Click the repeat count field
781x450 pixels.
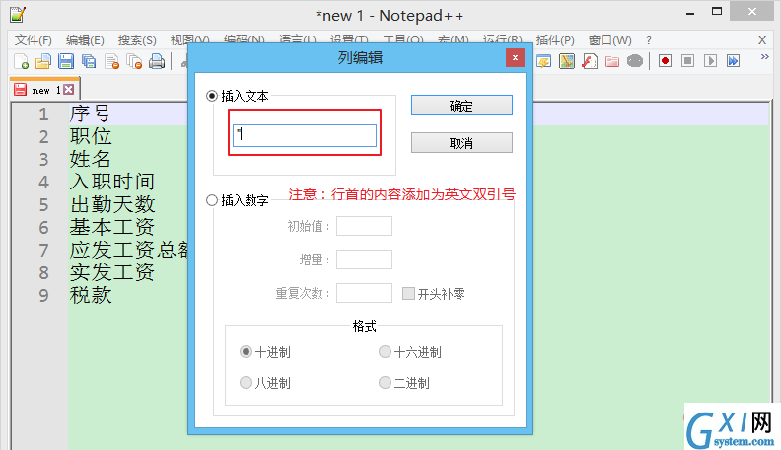point(364,293)
